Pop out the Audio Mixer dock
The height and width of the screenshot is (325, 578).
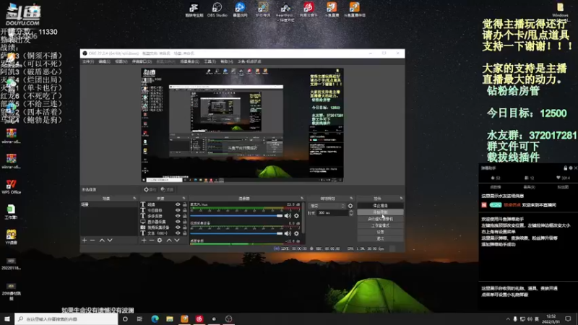[302, 199]
